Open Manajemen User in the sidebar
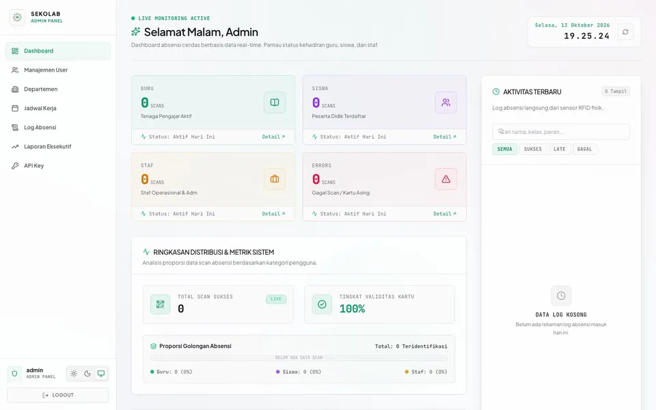 (58, 70)
